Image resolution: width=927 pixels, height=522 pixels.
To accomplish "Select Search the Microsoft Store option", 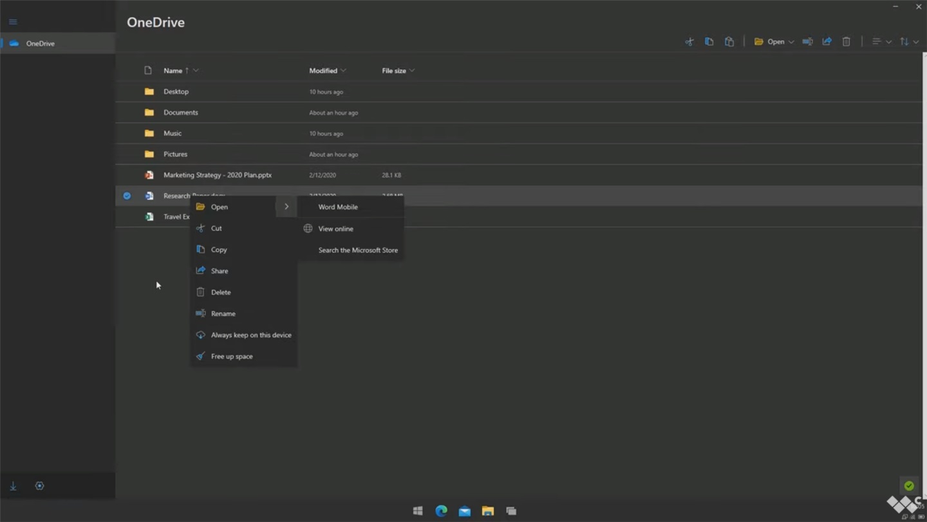I will coord(351,250).
